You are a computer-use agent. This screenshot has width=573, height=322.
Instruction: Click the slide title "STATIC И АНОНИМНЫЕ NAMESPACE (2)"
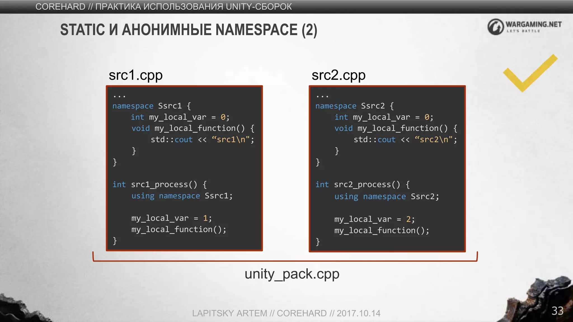click(x=189, y=30)
